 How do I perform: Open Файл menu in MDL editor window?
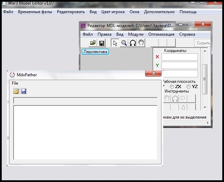(88, 34)
